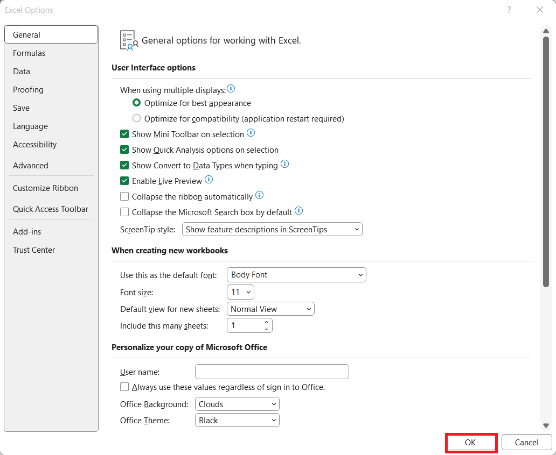Decrease the number of sheets with down arrow
The width and height of the screenshot is (556, 455).
pyautogui.click(x=266, y=329)
